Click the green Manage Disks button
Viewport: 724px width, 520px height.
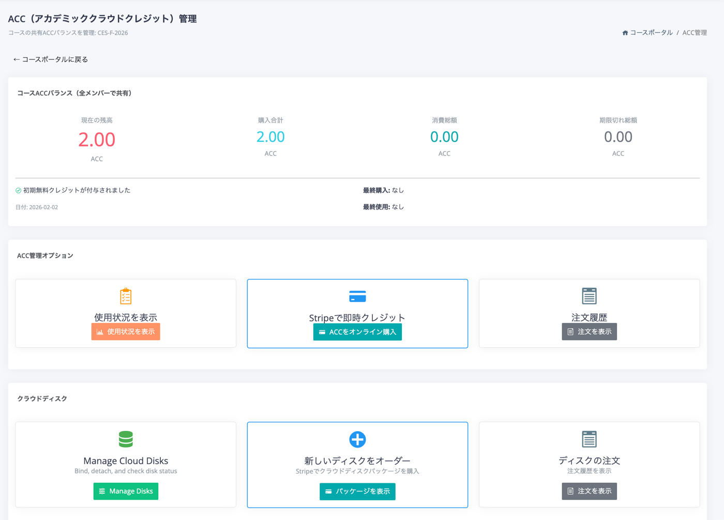coord(126,491)
